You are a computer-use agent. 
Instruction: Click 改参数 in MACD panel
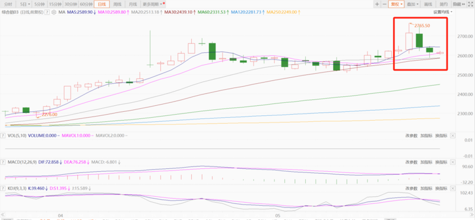coord(411,162)
